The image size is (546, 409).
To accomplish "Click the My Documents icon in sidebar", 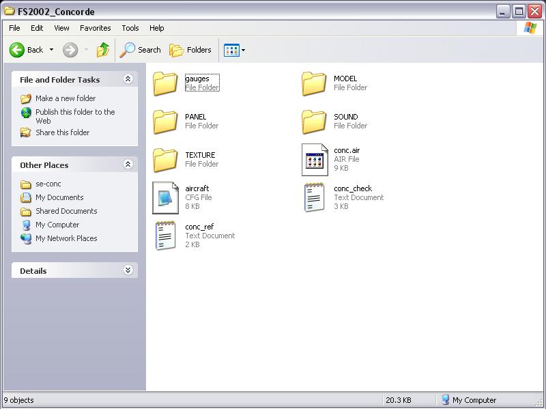I will click(x=26, y=197).
